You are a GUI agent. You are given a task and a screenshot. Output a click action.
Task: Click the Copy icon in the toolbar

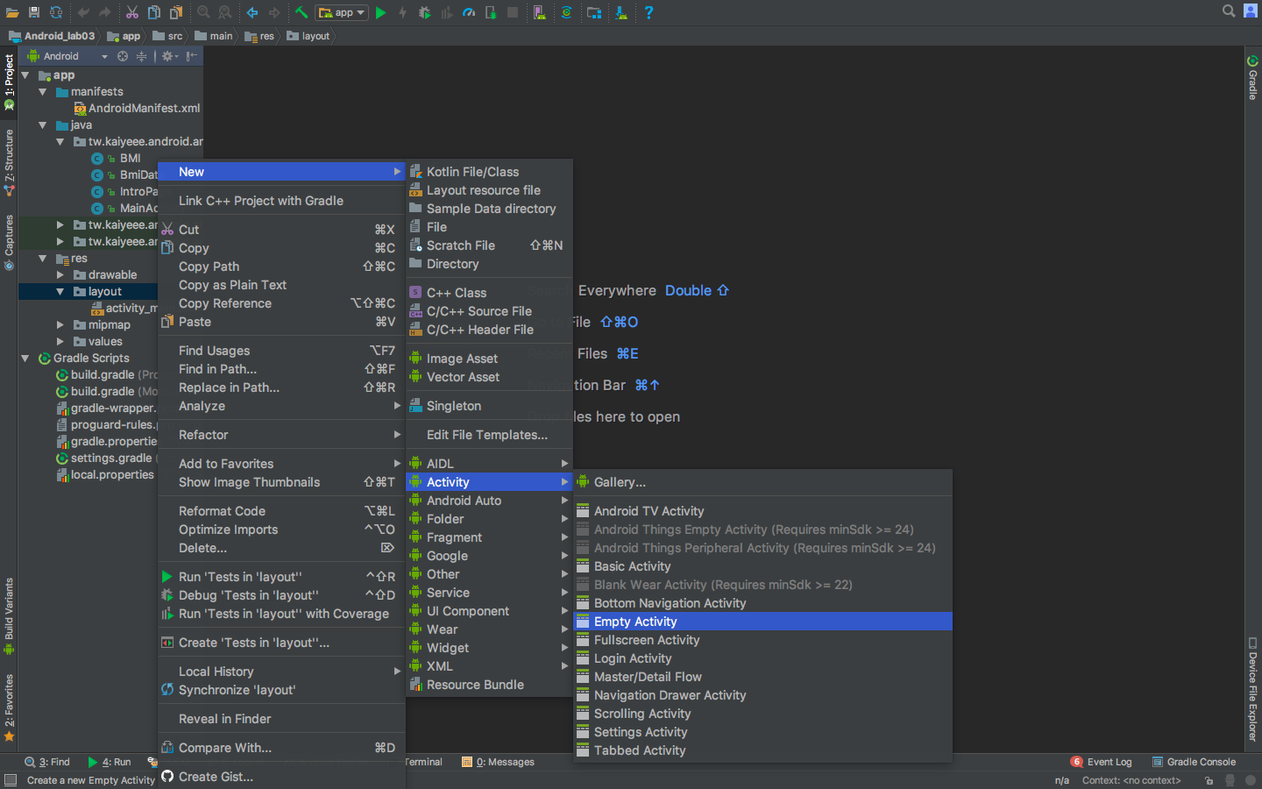pyautogui.click(x=154, y=12)
